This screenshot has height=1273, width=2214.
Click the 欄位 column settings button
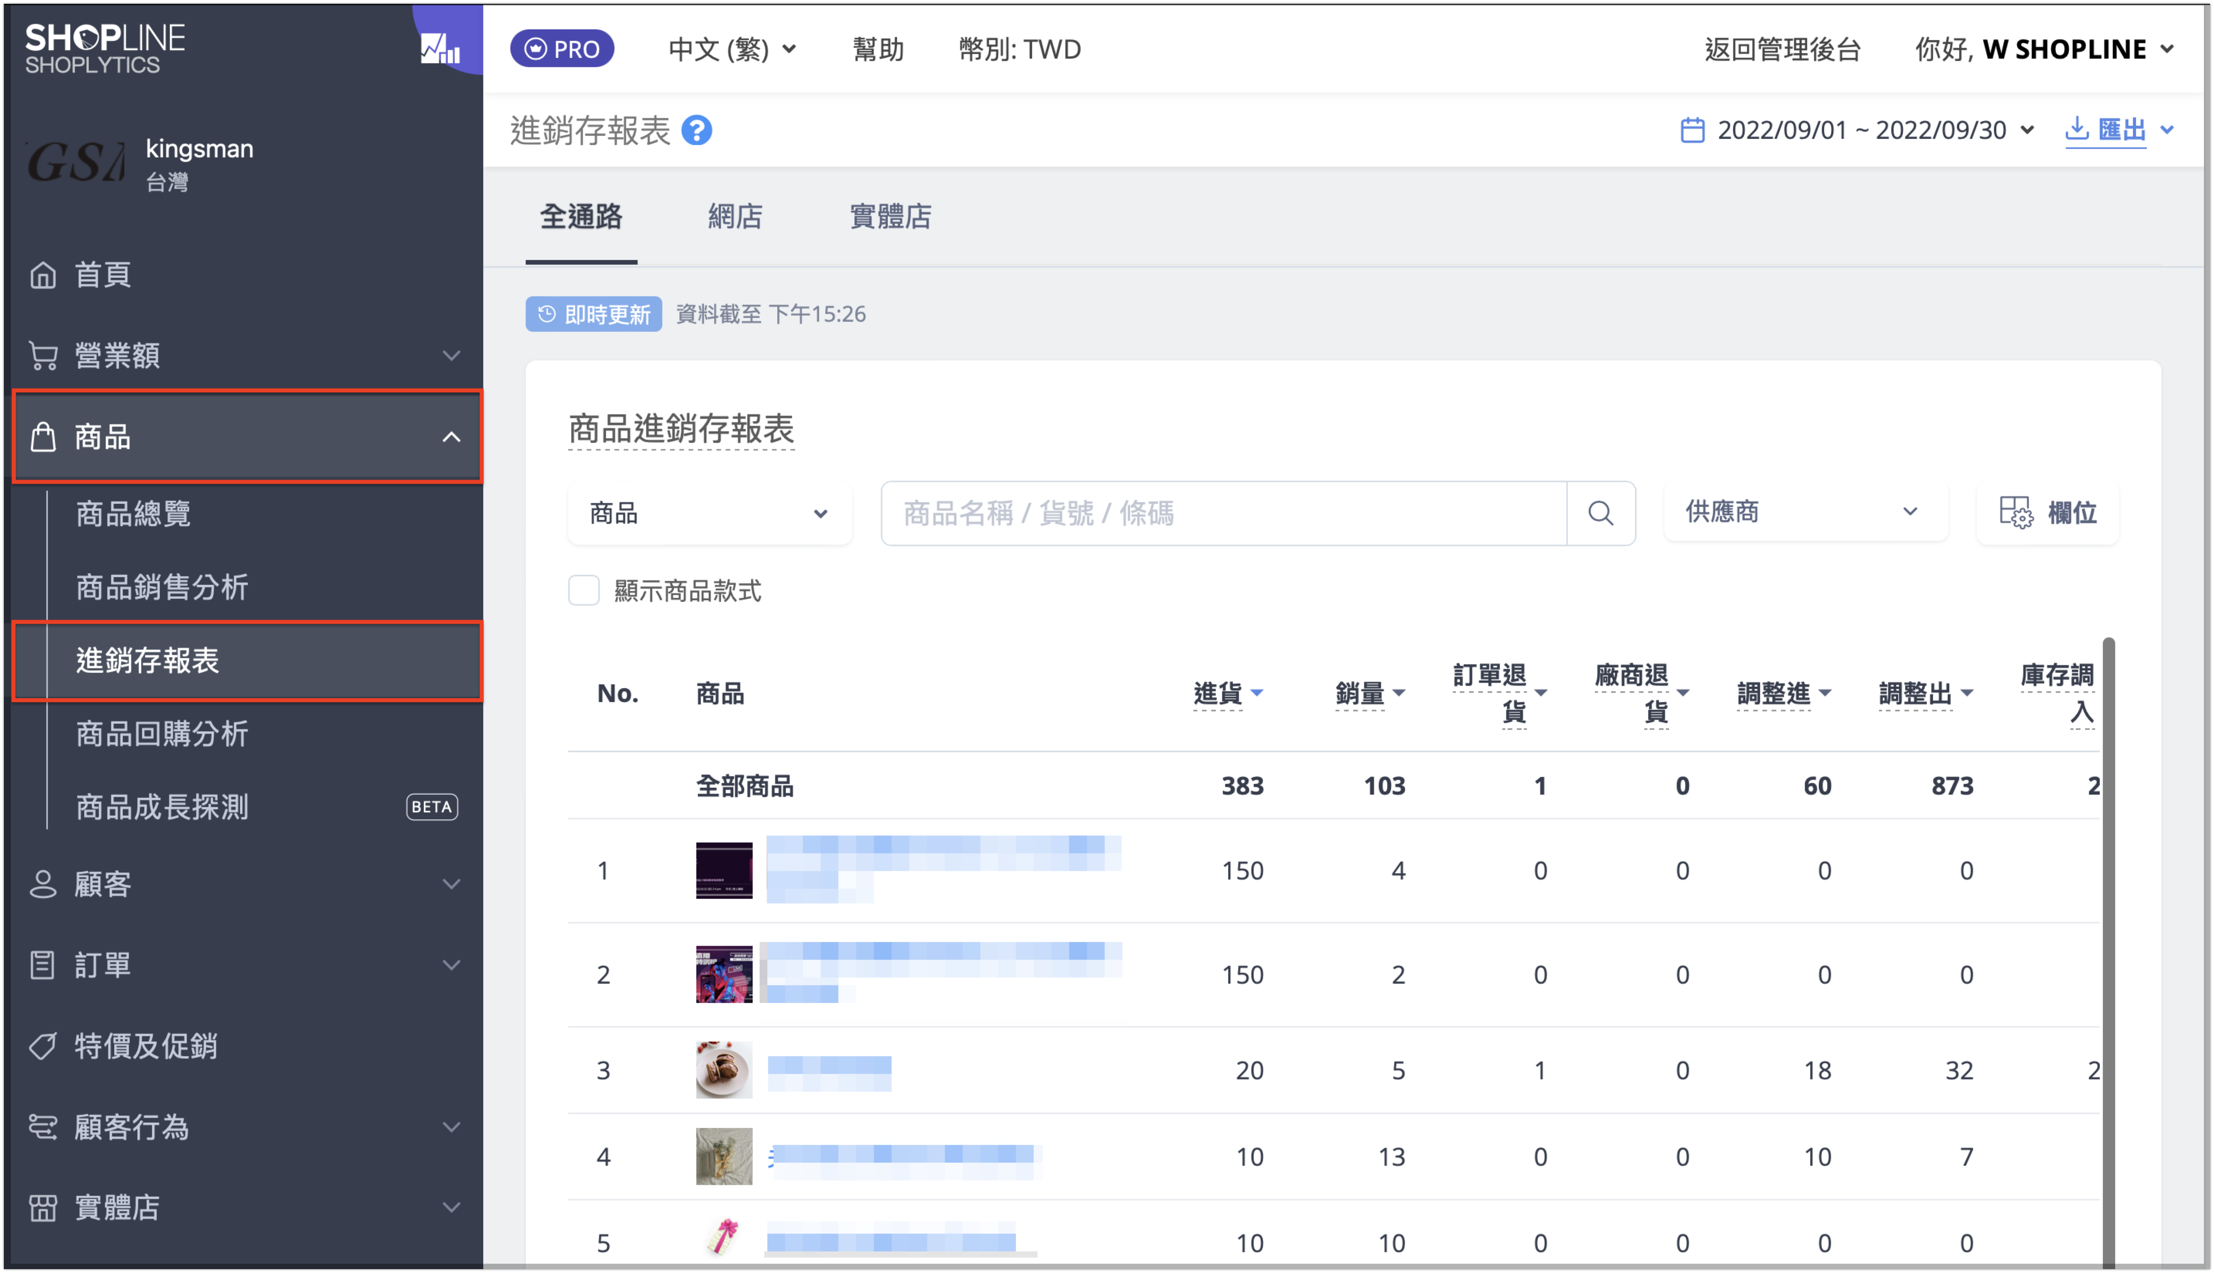point(2048,512)
